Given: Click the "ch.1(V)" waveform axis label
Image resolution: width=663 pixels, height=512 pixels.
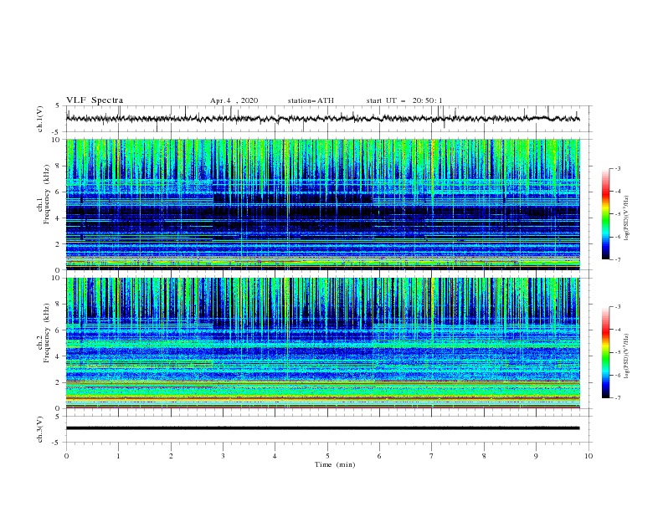Looking at the screenshot, I should point(40,119).
